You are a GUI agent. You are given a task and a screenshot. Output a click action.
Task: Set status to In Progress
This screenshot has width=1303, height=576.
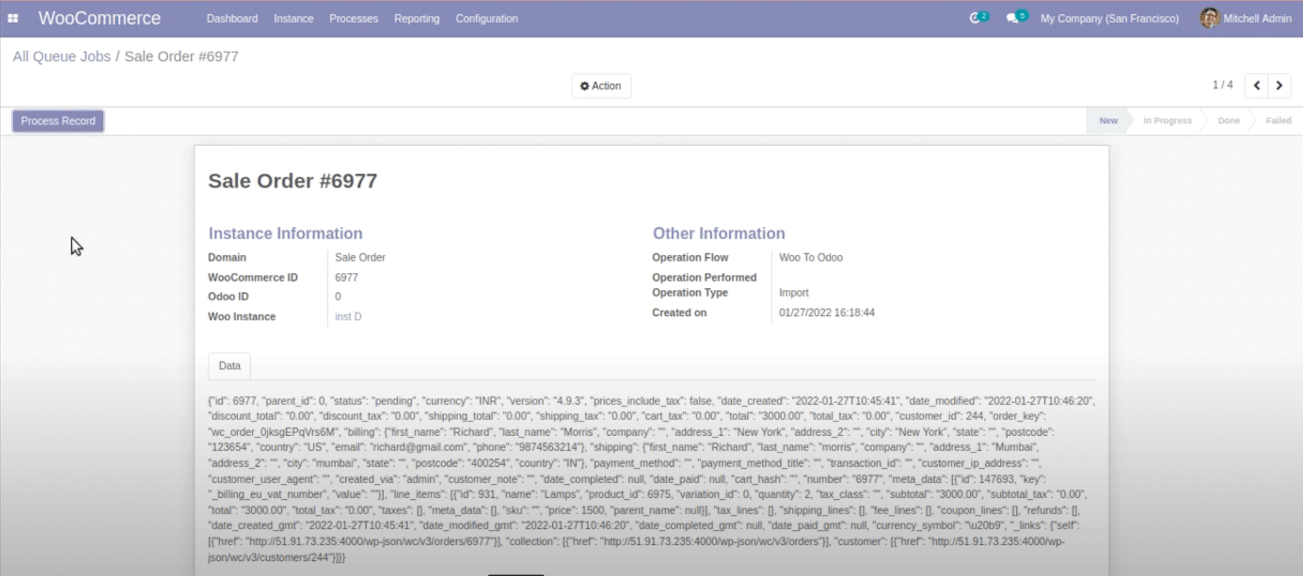pos(1167,121)
